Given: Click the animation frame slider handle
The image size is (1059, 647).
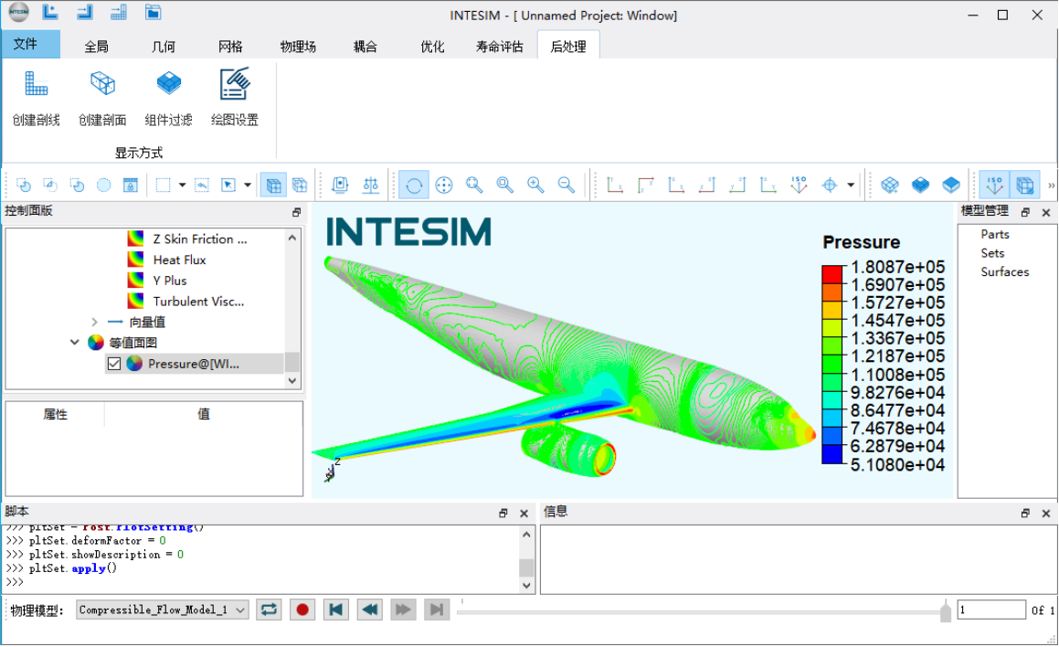Looking at the screenshot, I should coord(945,612).
